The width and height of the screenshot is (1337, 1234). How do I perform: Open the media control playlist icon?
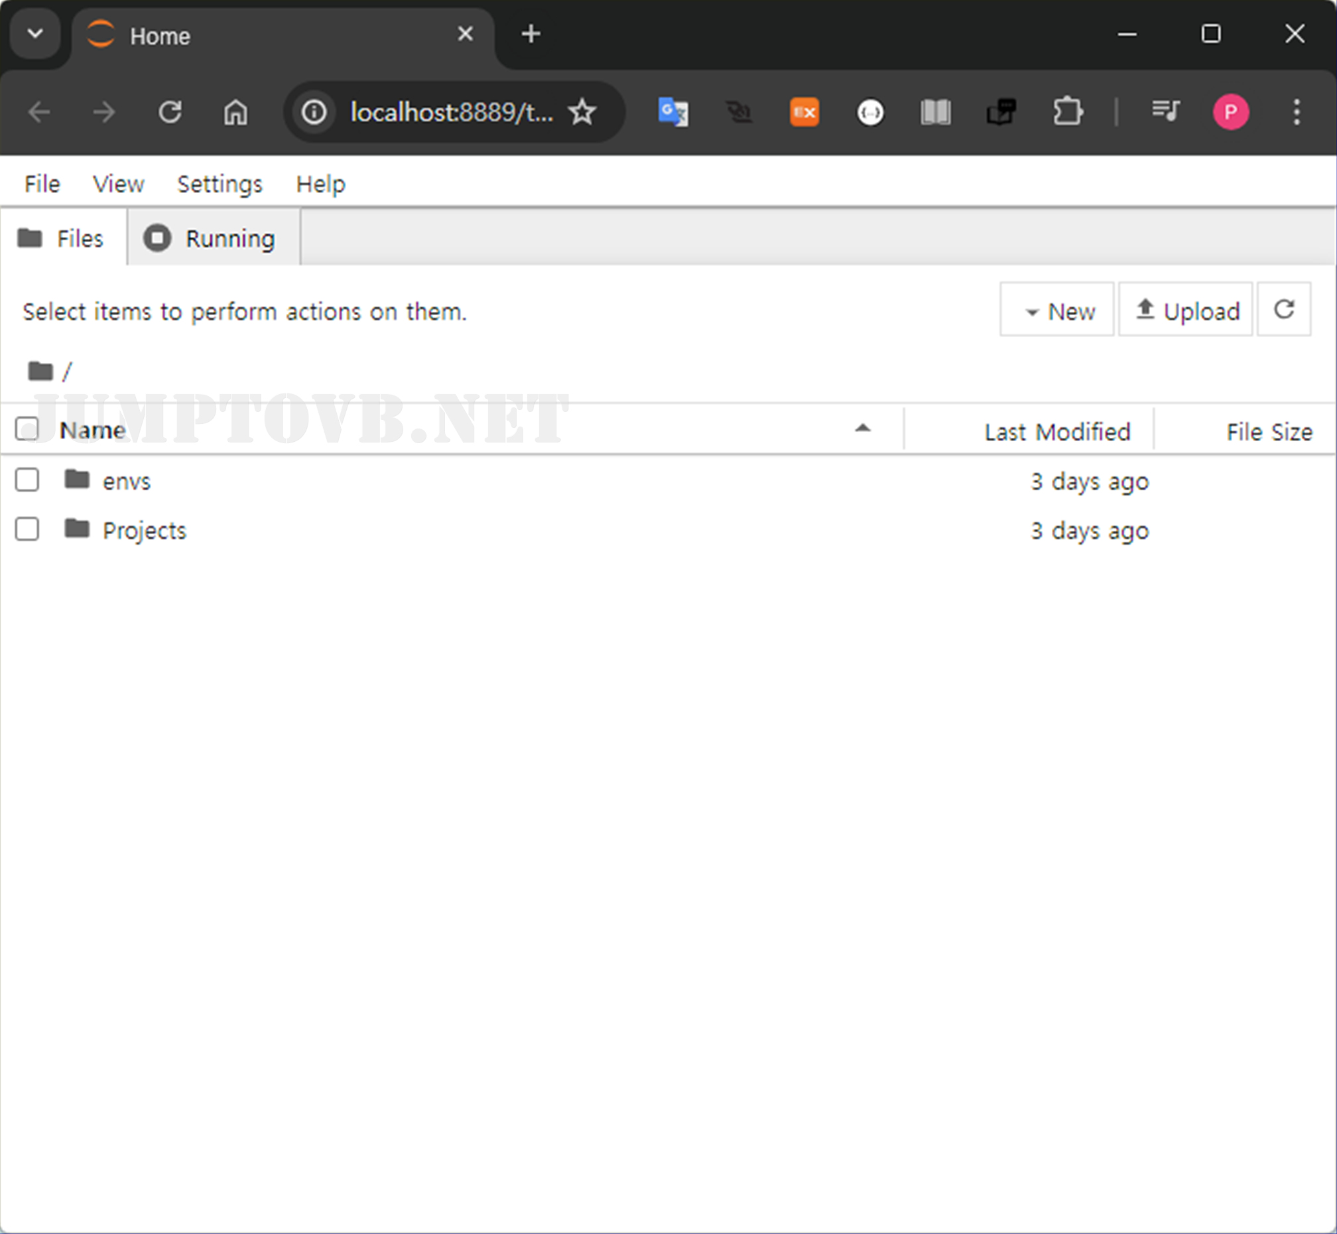pos(1165,110)
